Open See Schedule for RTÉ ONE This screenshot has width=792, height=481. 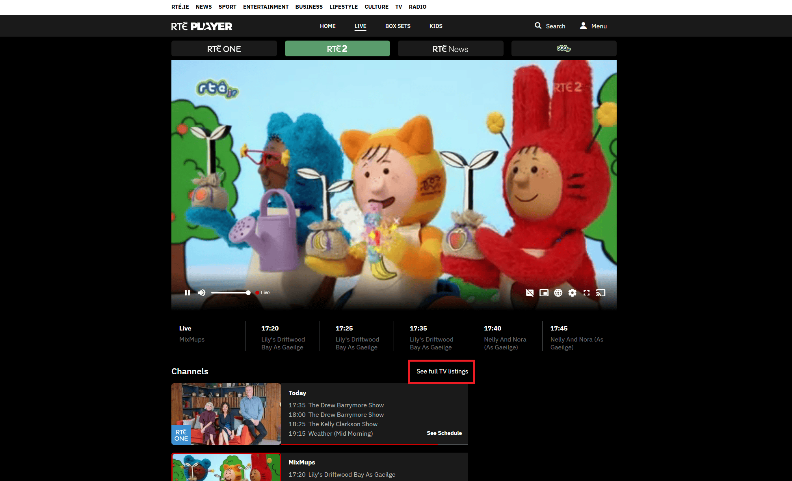(444, 433)
